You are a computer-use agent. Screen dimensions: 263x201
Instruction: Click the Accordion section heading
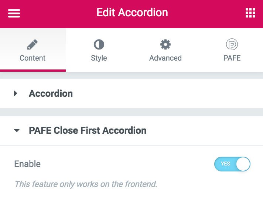51,93
